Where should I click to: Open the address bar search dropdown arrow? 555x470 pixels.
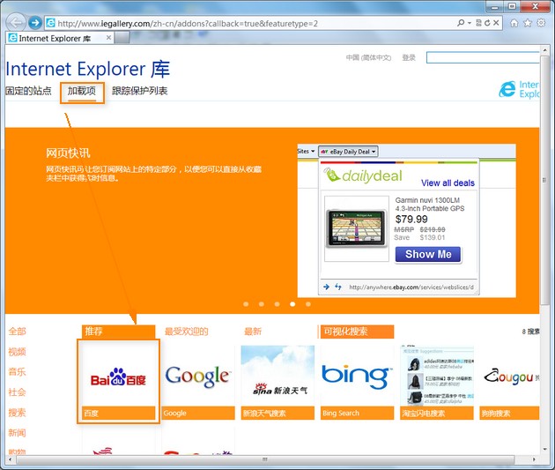coord(470,23)
